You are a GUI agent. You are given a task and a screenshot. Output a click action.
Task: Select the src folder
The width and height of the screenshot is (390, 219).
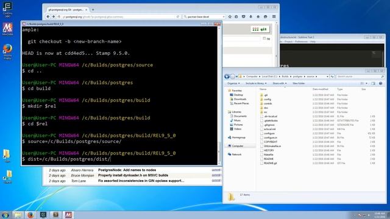264,112
